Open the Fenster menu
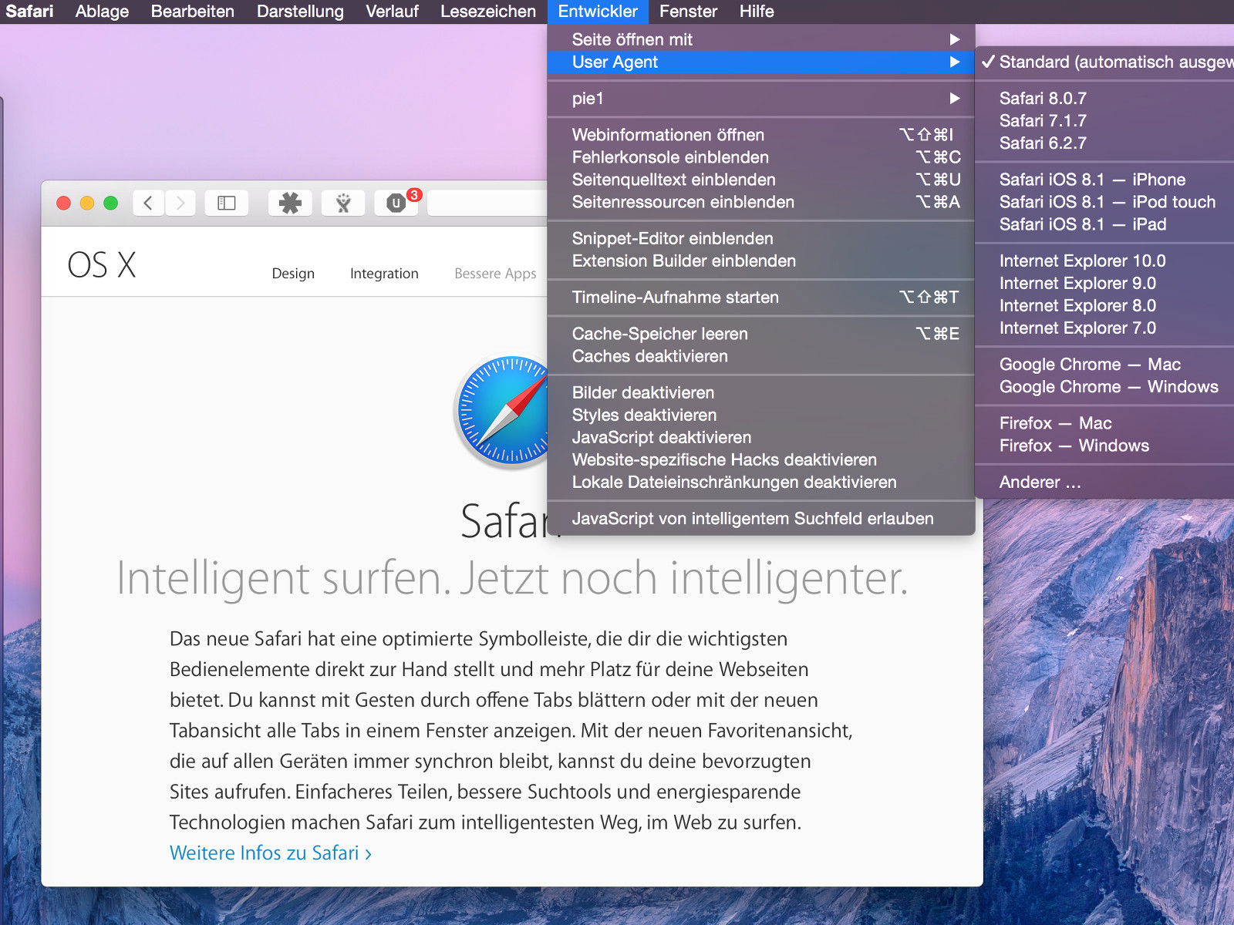The width and height of the screenshot is (1234, 925). (x=688, y=12)
